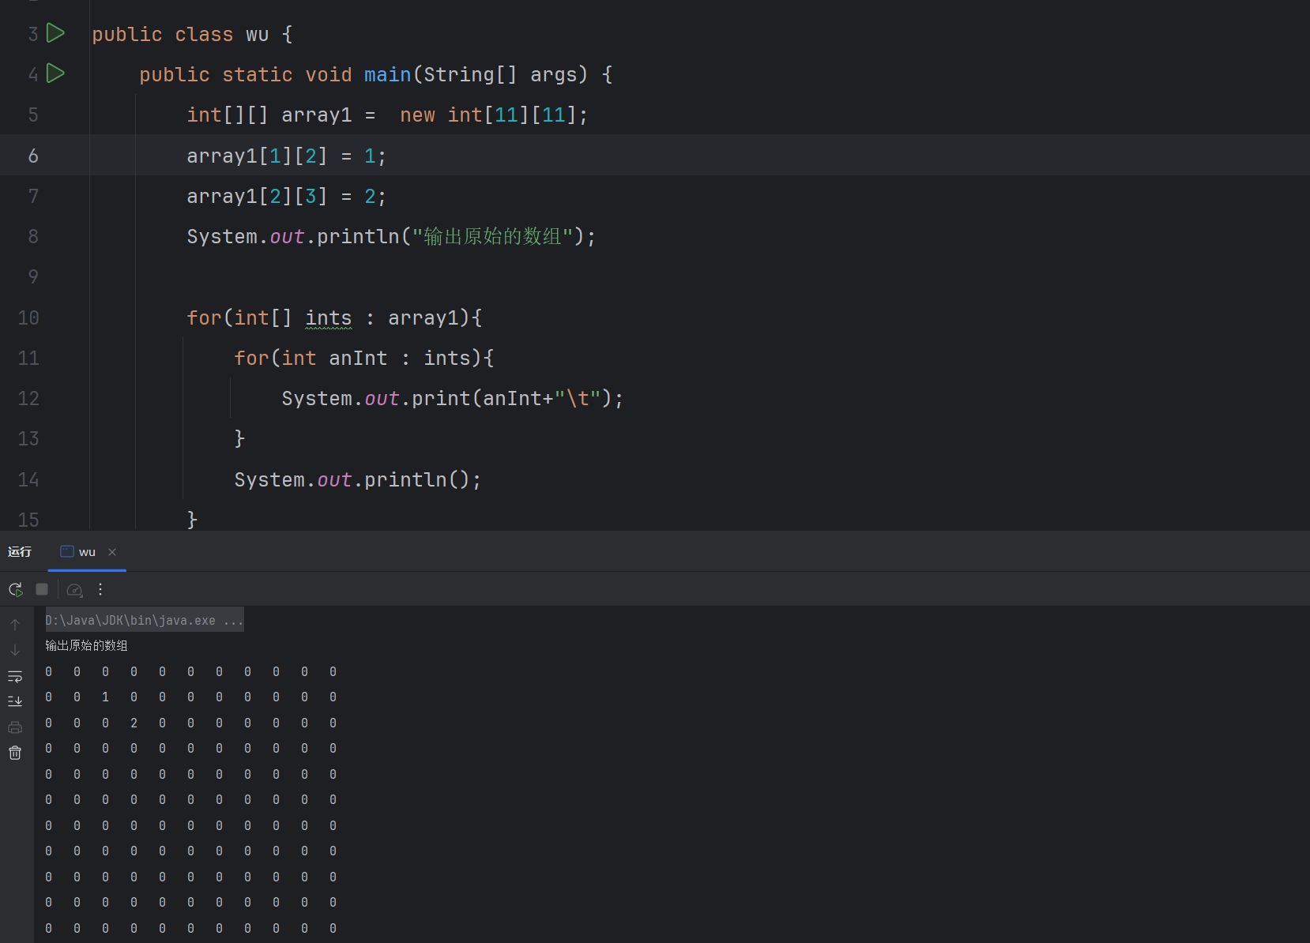Click line number 12 in gutter
Viewport: 1310px width, 943px height.
pos(28,398)
